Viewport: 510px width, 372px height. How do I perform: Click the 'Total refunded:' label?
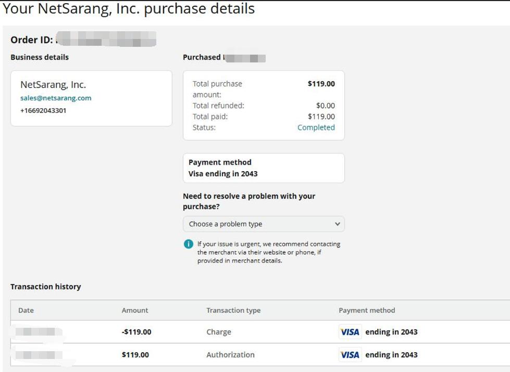[218, 106]
